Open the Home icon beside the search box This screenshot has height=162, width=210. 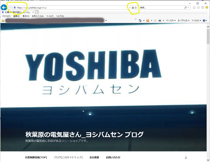pyautogui.click(x=194, y=8)
